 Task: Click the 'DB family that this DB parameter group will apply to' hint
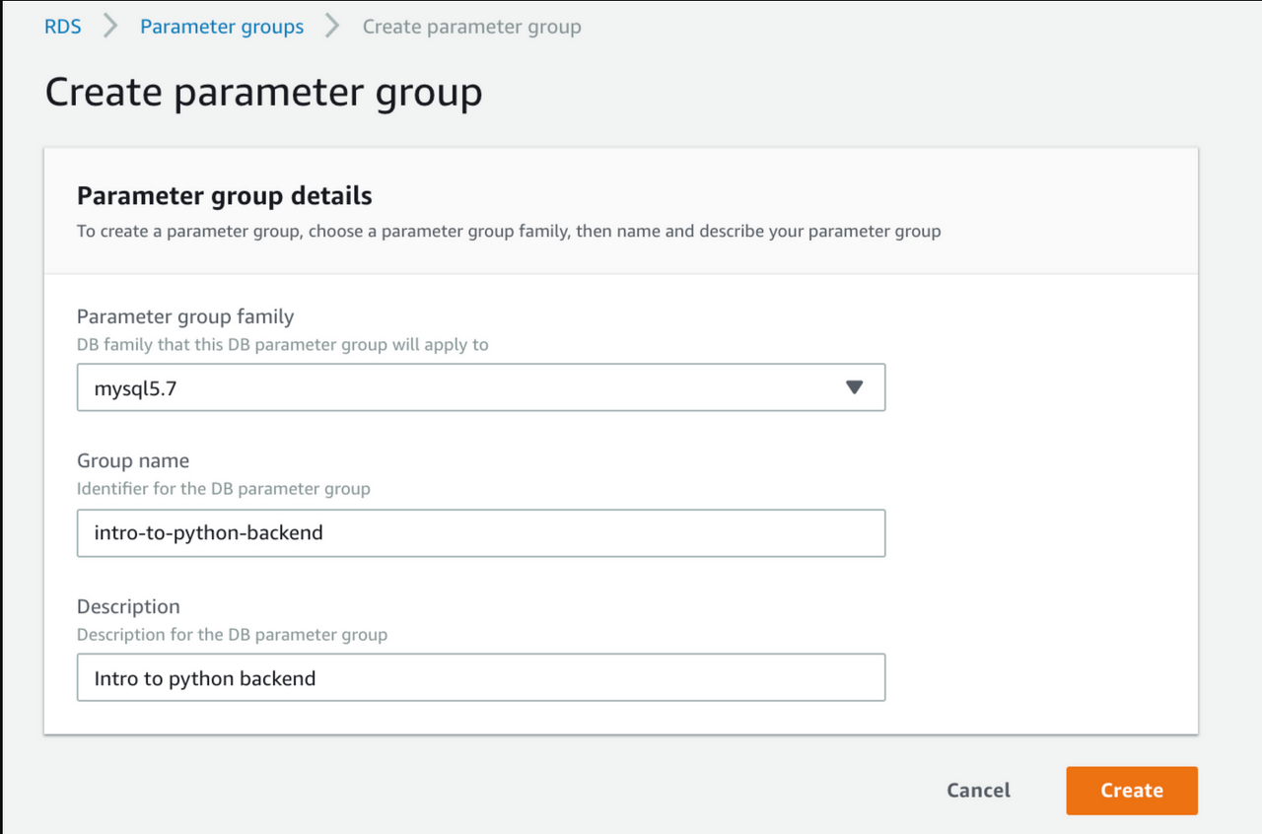283,345
